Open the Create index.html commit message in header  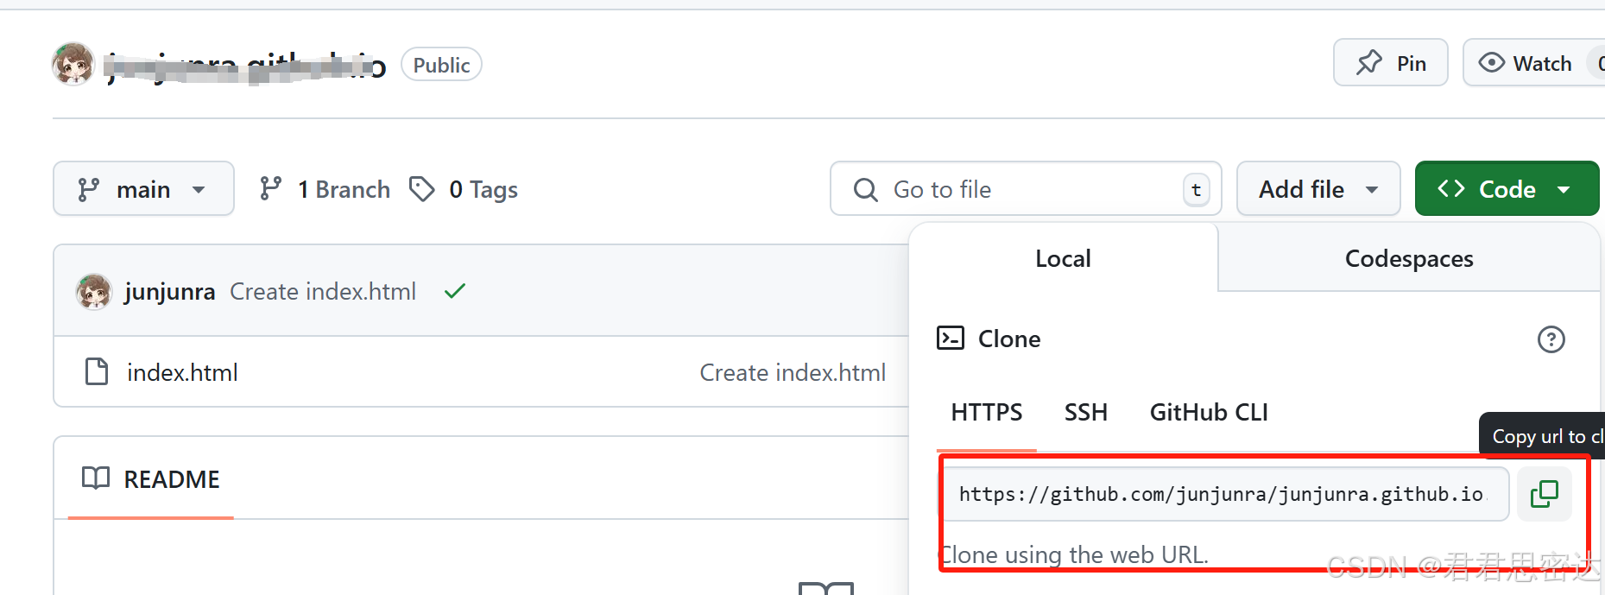coord(323,291)
